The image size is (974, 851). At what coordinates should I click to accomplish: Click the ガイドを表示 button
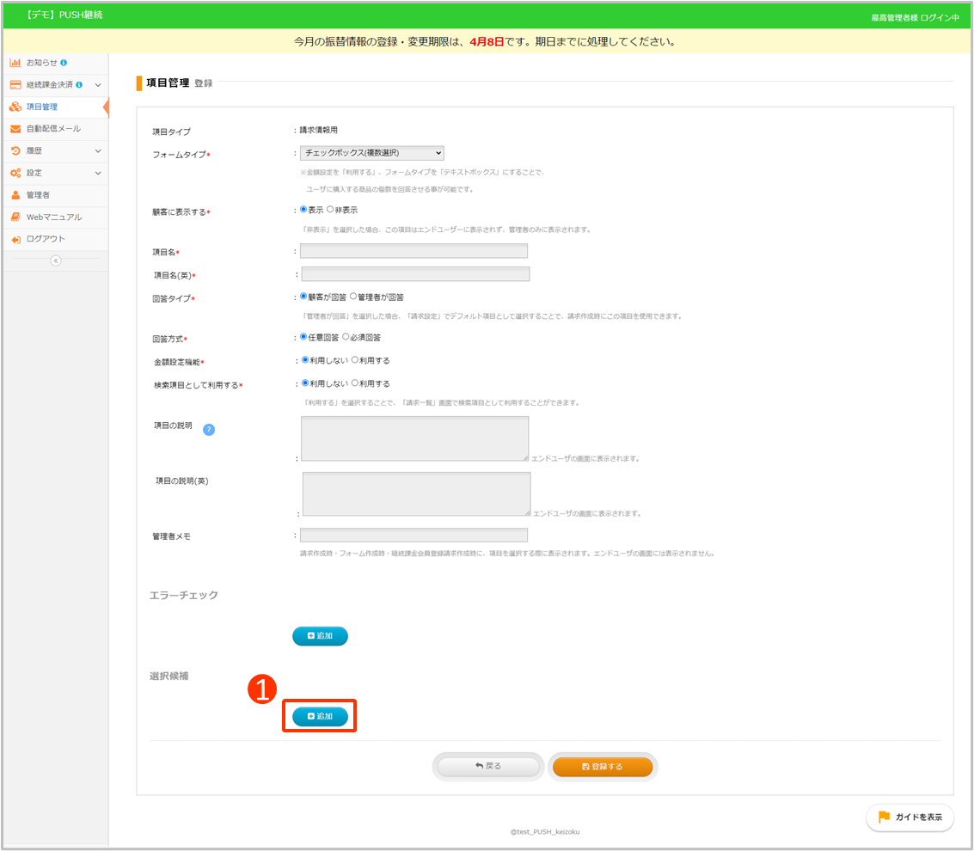coord(910,817)
